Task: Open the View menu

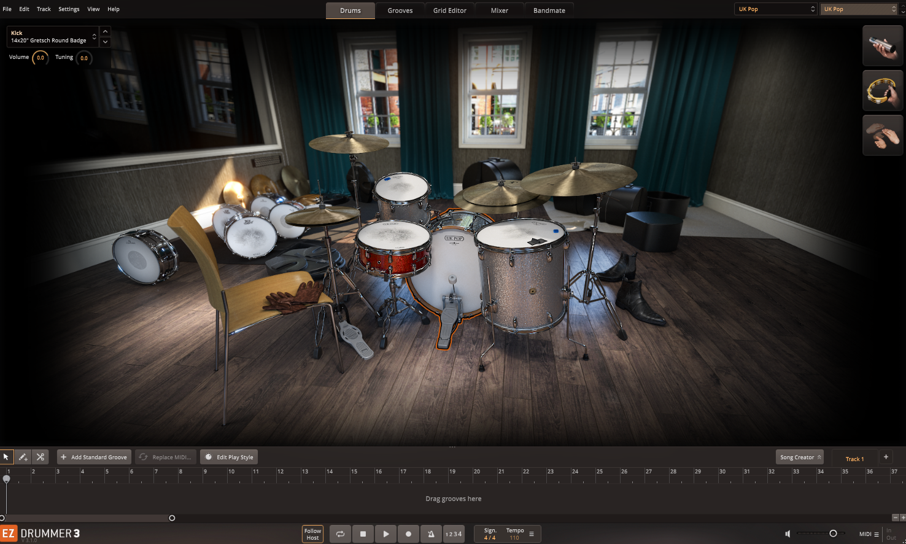Action: [93, 9]
